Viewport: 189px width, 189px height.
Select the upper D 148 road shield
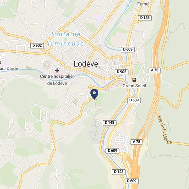[x=110, y=123]
